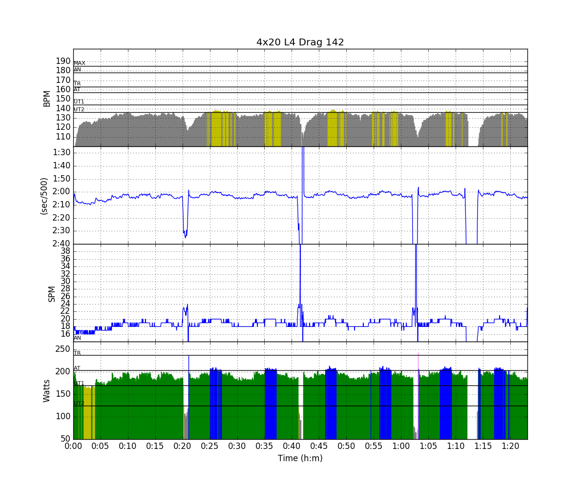
Task: Select the Watts y-axis label
Action: [x=47, y=390]
